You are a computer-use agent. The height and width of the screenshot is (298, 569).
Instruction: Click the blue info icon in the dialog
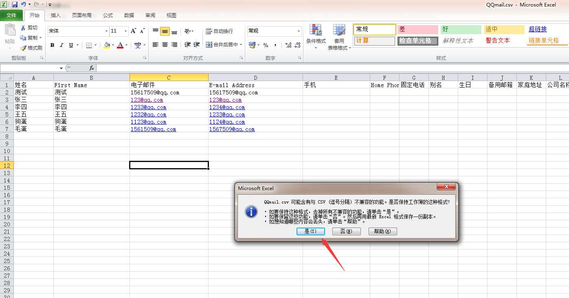(x=251, y=211)
